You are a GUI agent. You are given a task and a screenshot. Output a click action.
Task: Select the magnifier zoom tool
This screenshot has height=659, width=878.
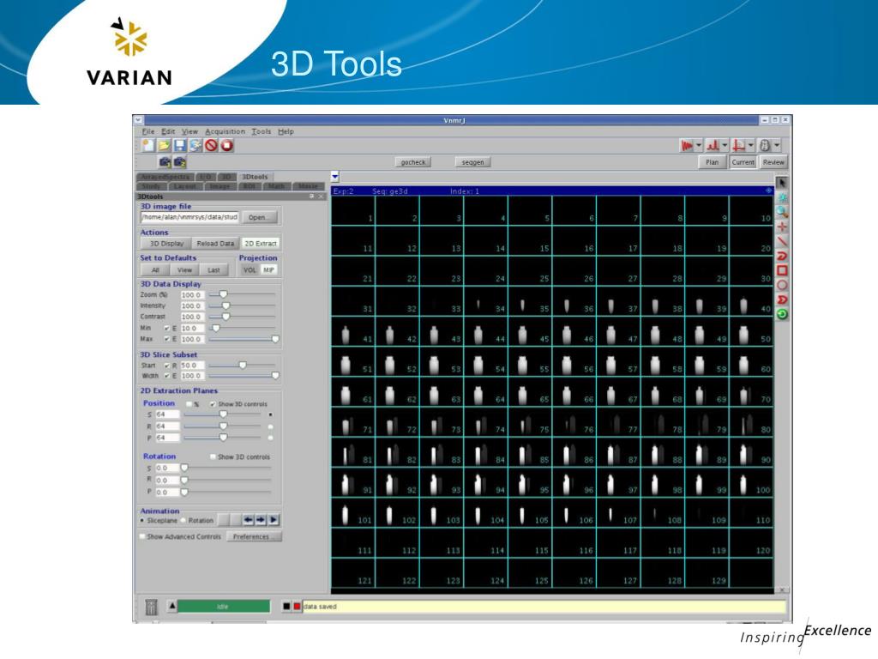click(782, 212)
